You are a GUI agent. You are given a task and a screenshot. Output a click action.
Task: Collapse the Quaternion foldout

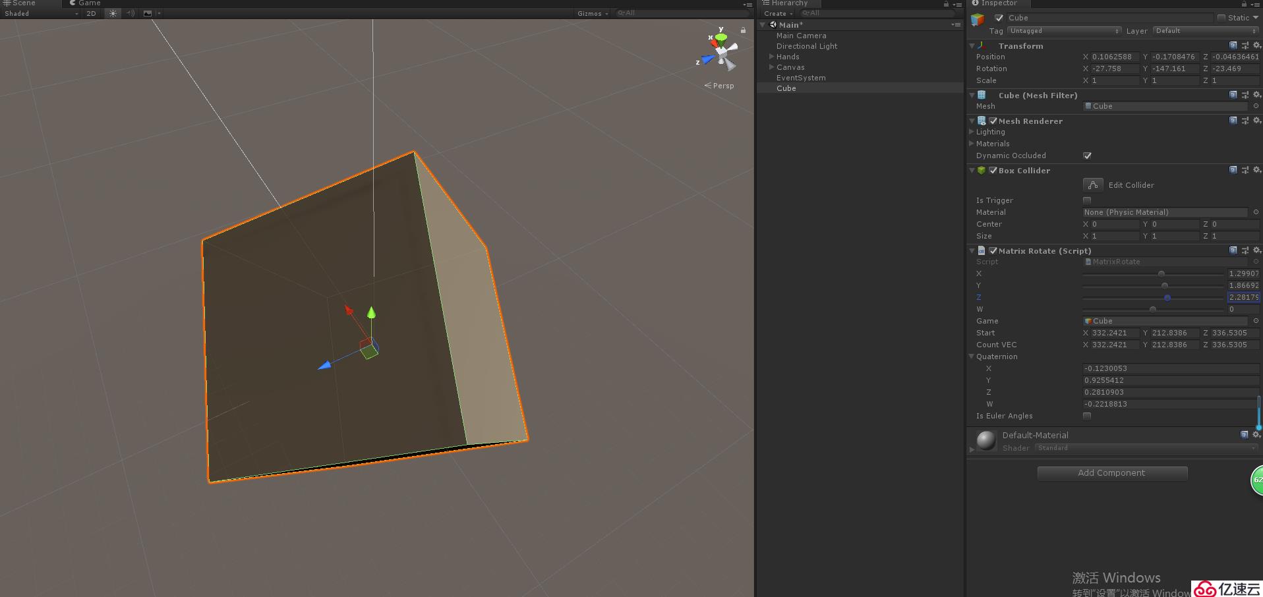tap(972, 356)
